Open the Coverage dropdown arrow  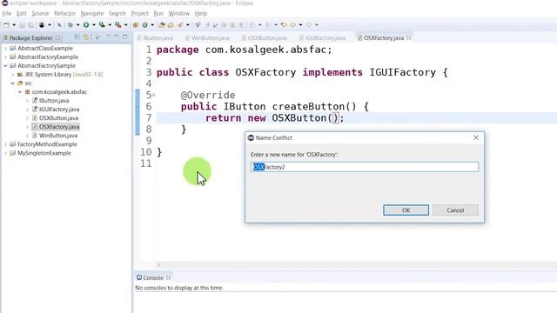[x=110, y=25]
